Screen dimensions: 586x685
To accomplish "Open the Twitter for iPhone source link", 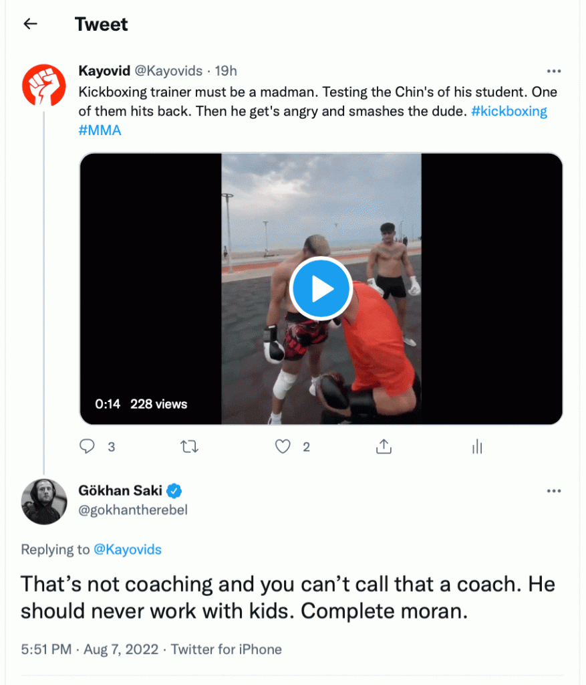I will (227, 649).
